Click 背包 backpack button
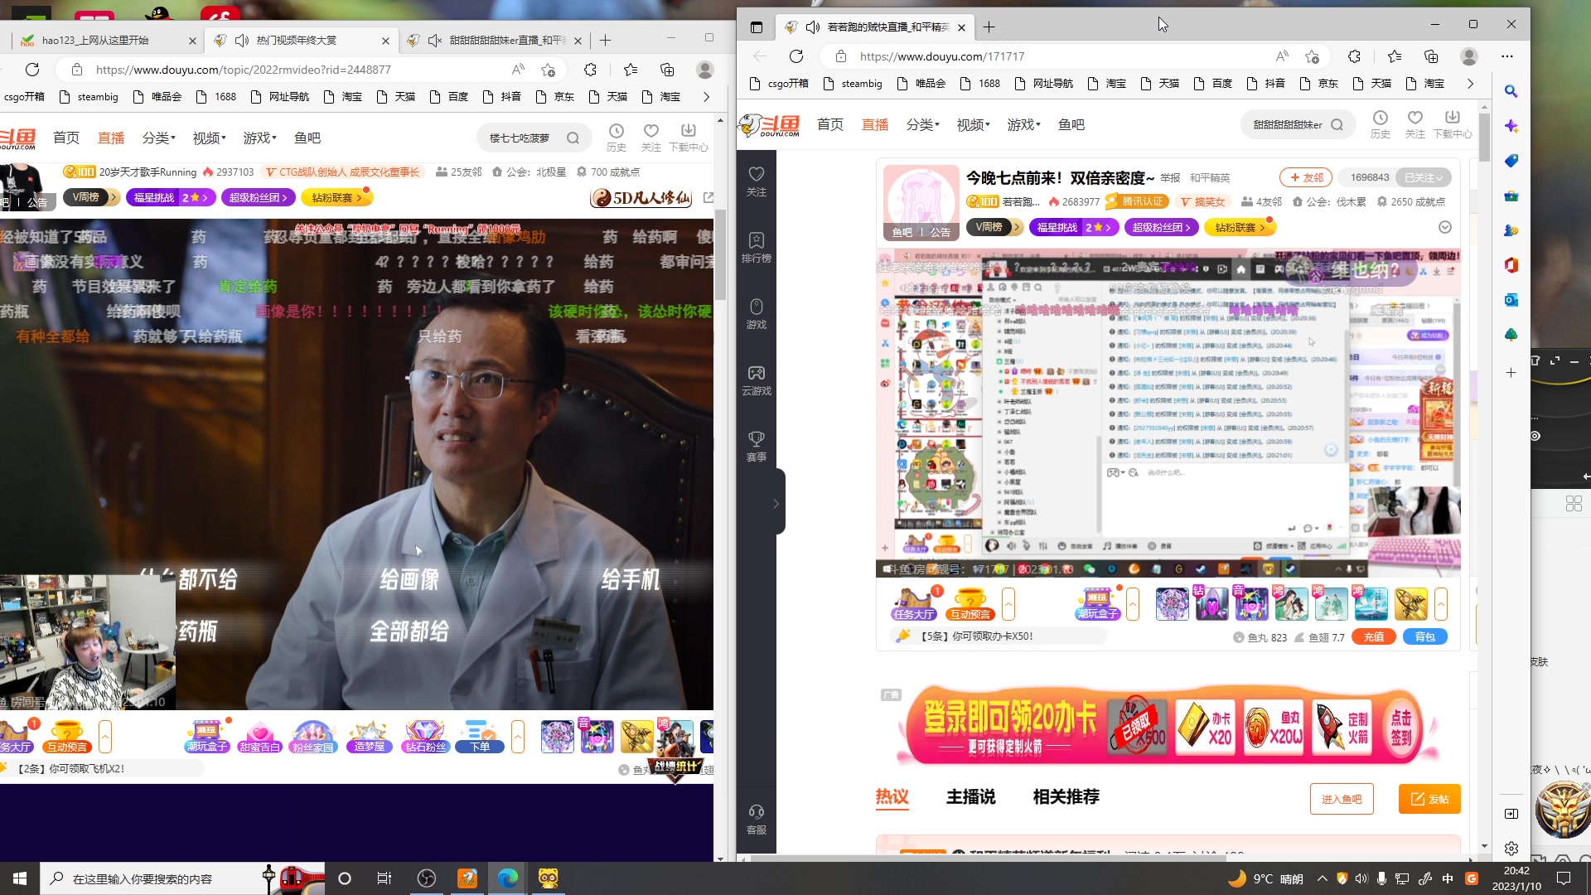The image size is (1591, 895). click(x=1424, y=636)
